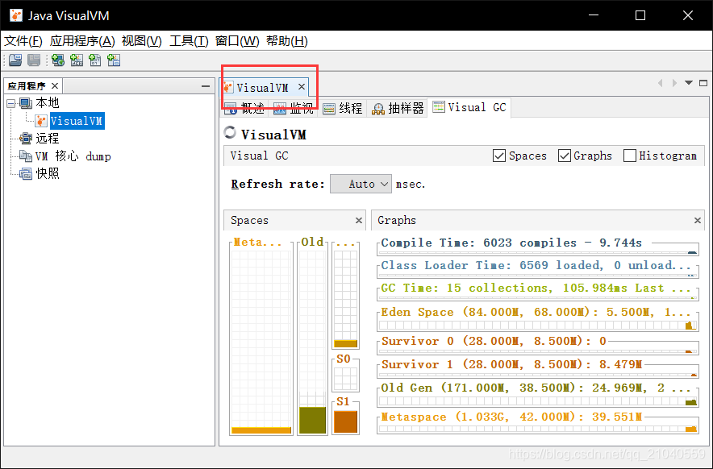Click the scroll documents right arrow

[675, 83]
